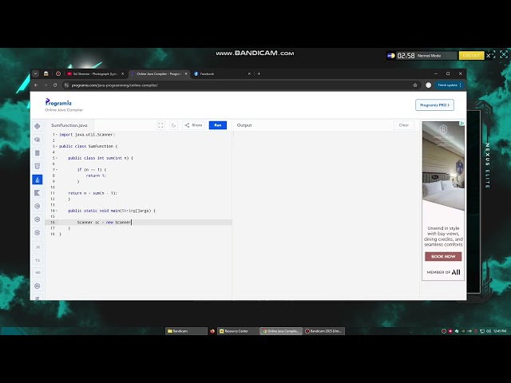
Task: Click the 'import java.util.Scanner;' line
Action: tap(87, 135)
